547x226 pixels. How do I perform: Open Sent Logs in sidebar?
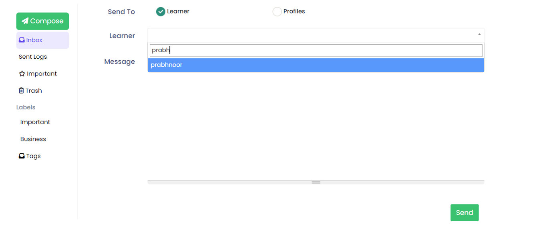click(33, 57)
